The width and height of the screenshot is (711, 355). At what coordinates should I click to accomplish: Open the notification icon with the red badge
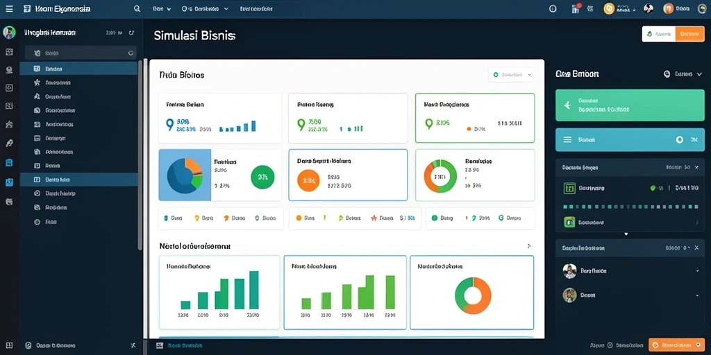tap(576, 8)
